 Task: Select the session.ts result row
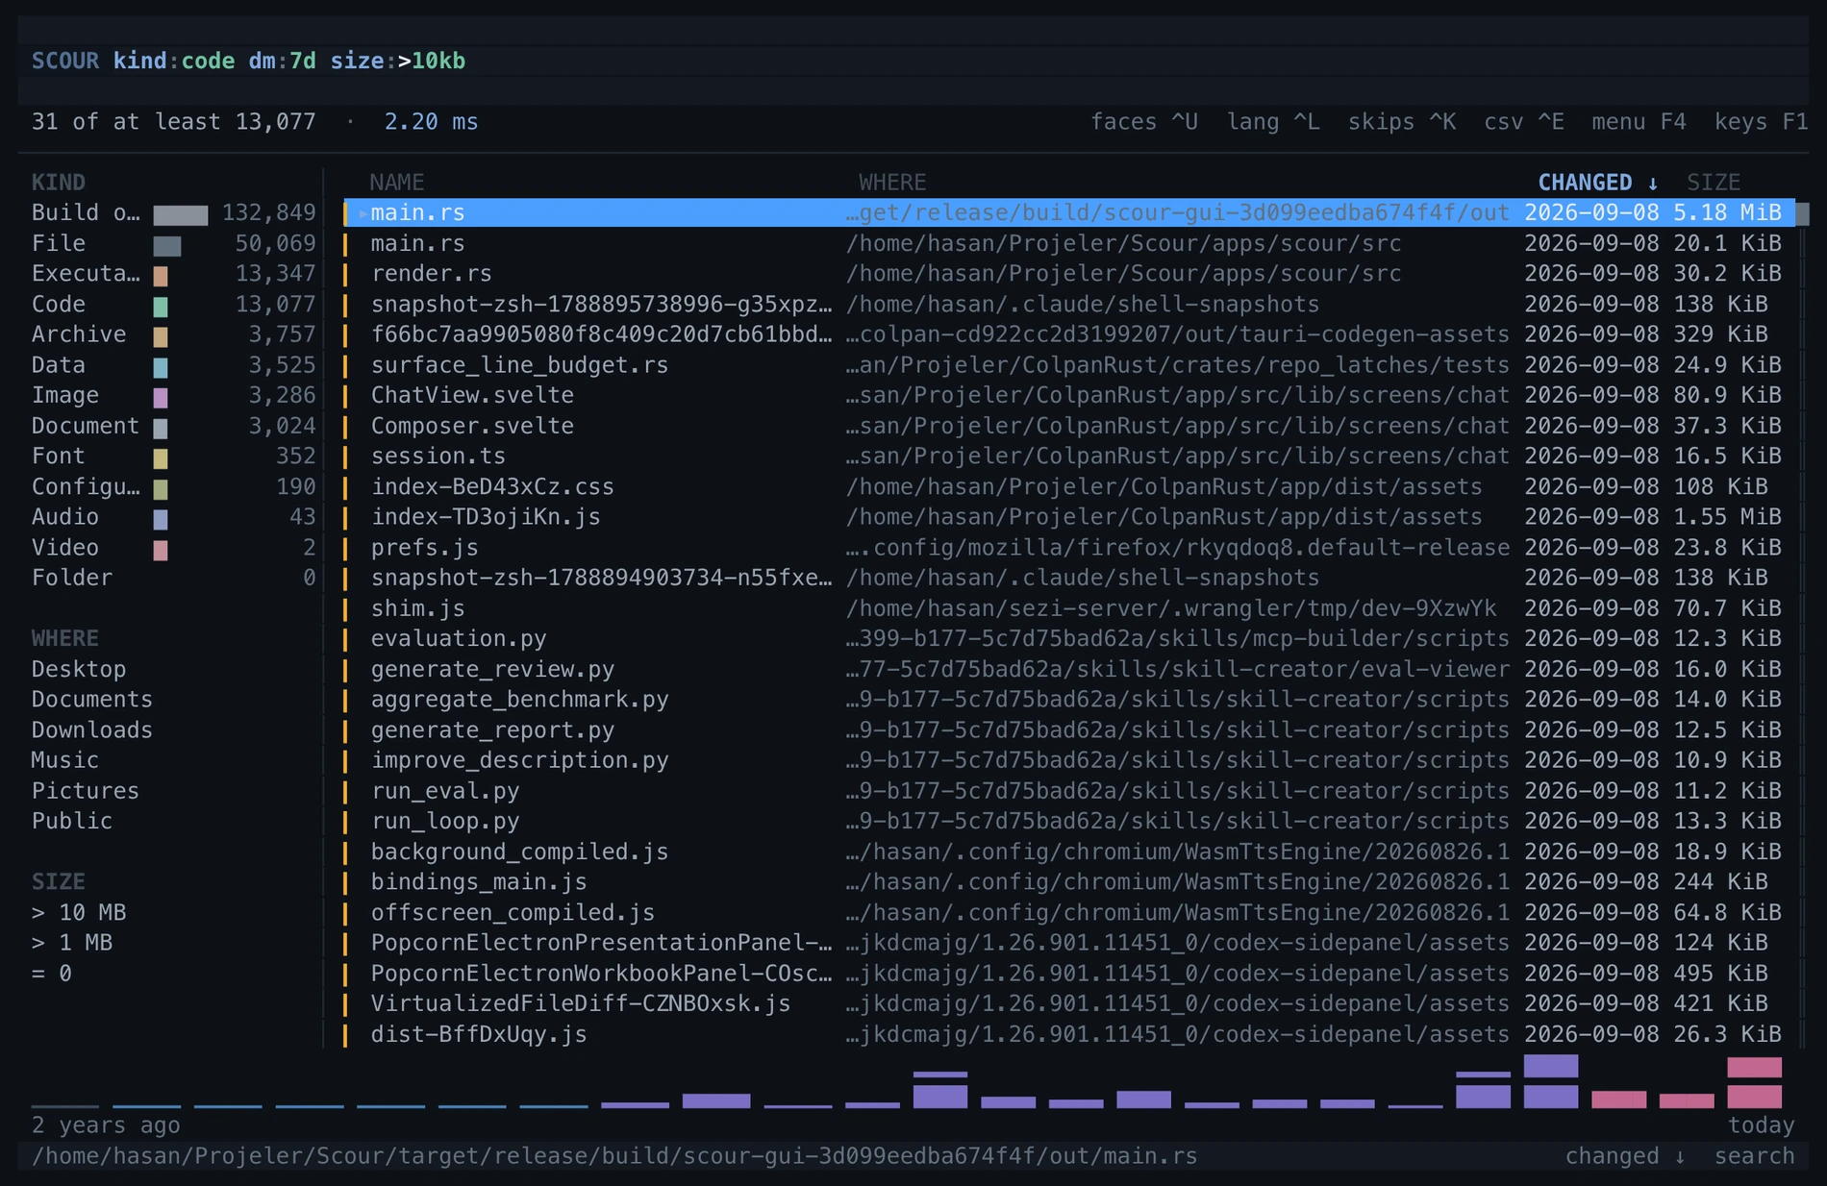pos(1068,456)
